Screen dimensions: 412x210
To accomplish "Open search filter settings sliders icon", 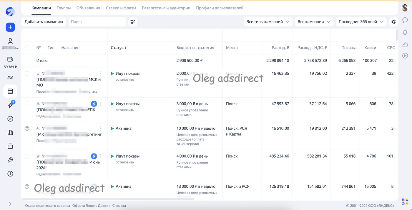I will coord(133,21).
